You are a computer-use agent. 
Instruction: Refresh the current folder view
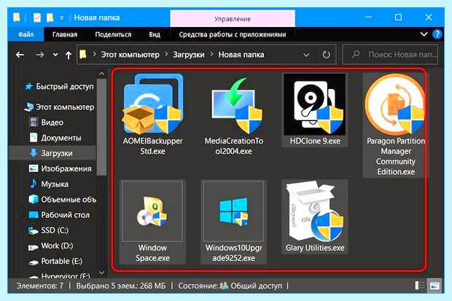326,55
